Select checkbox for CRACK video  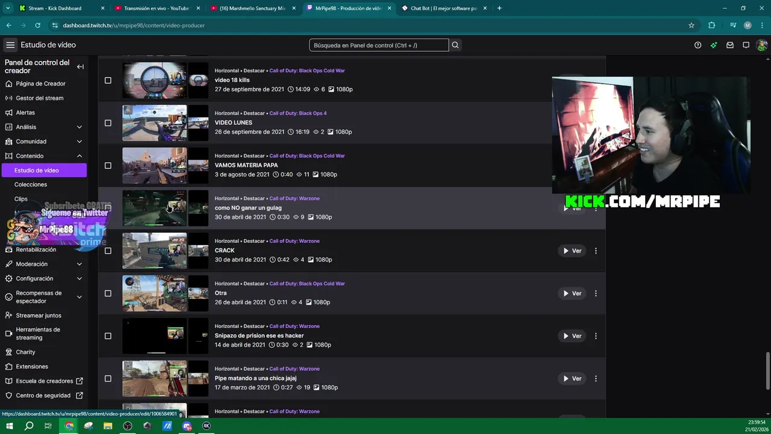pyautogui.click(x=108, y=251)
